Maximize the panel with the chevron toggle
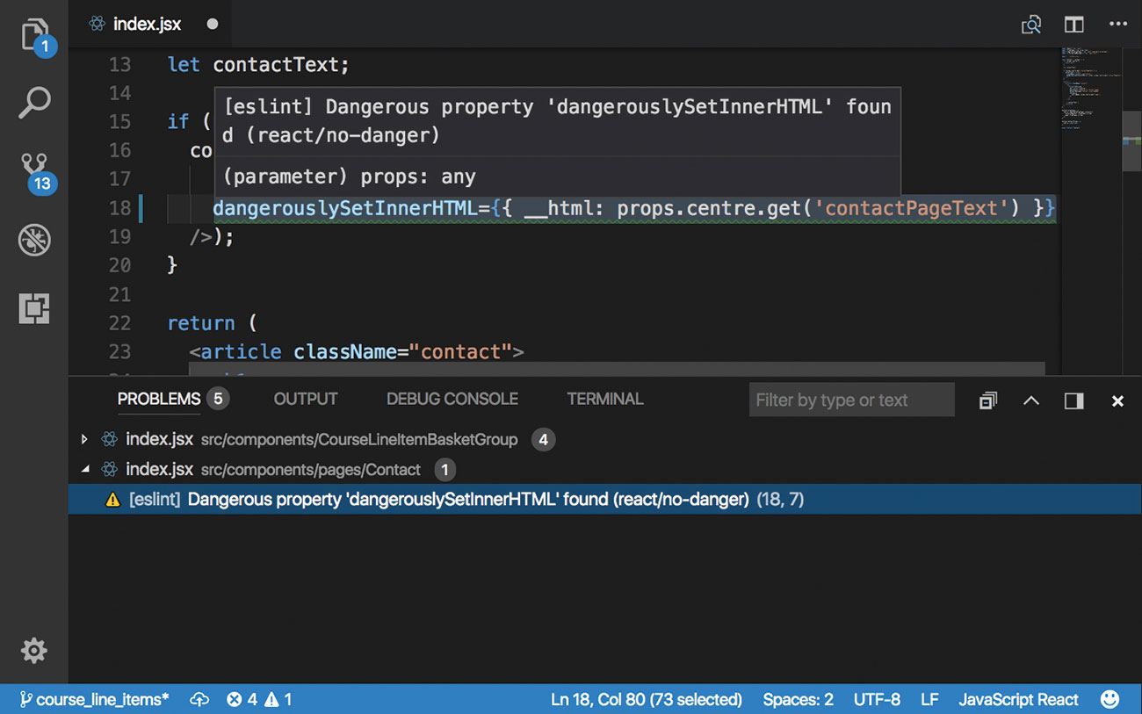Image resolution: width=1142 pixels, height=714 pixels. [x=1030, y=400]
